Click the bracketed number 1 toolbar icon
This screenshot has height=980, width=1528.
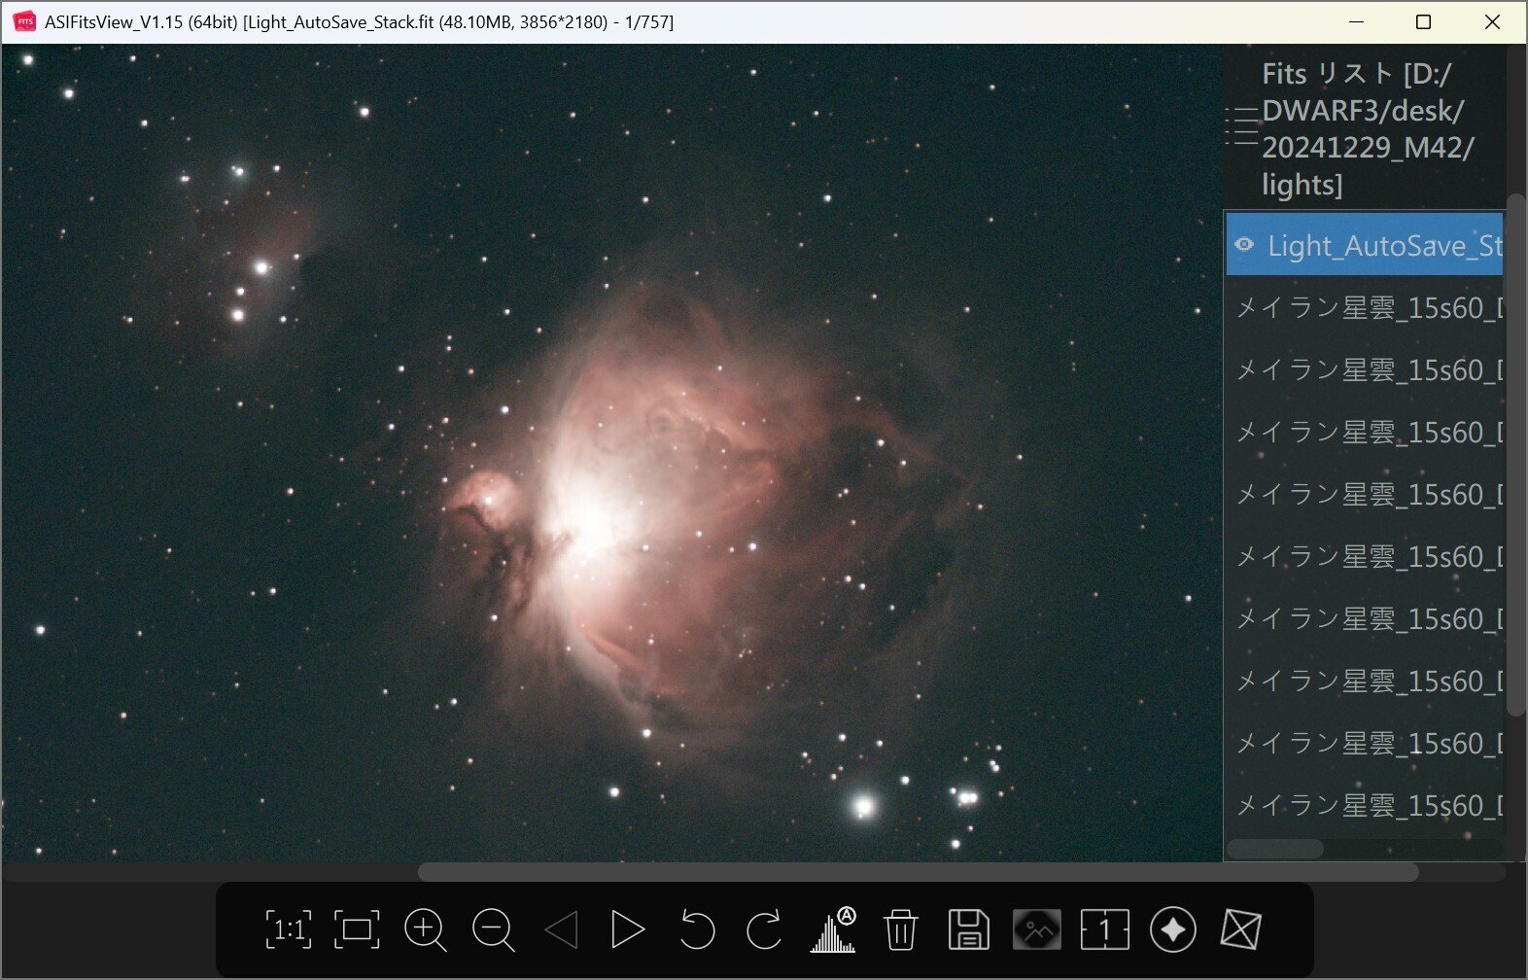tap(1105, 930)
